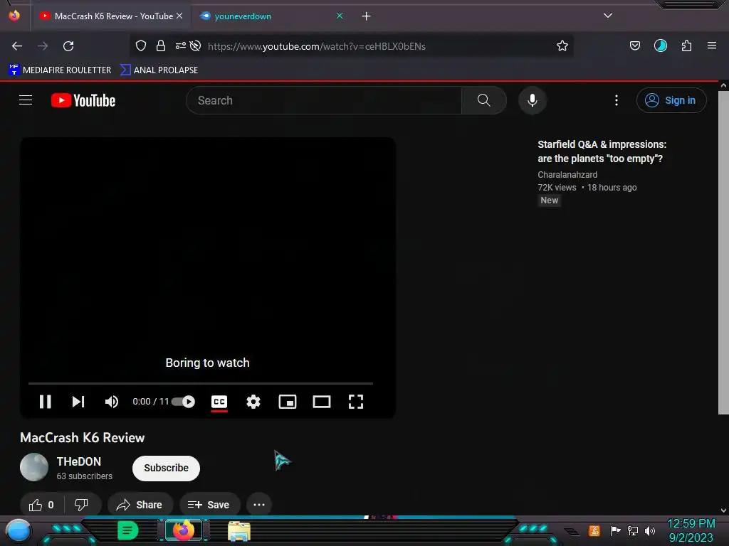This screenshot has height=546, width=729.
Task: Focus the YouTube Search field
Action: point(324,100)
